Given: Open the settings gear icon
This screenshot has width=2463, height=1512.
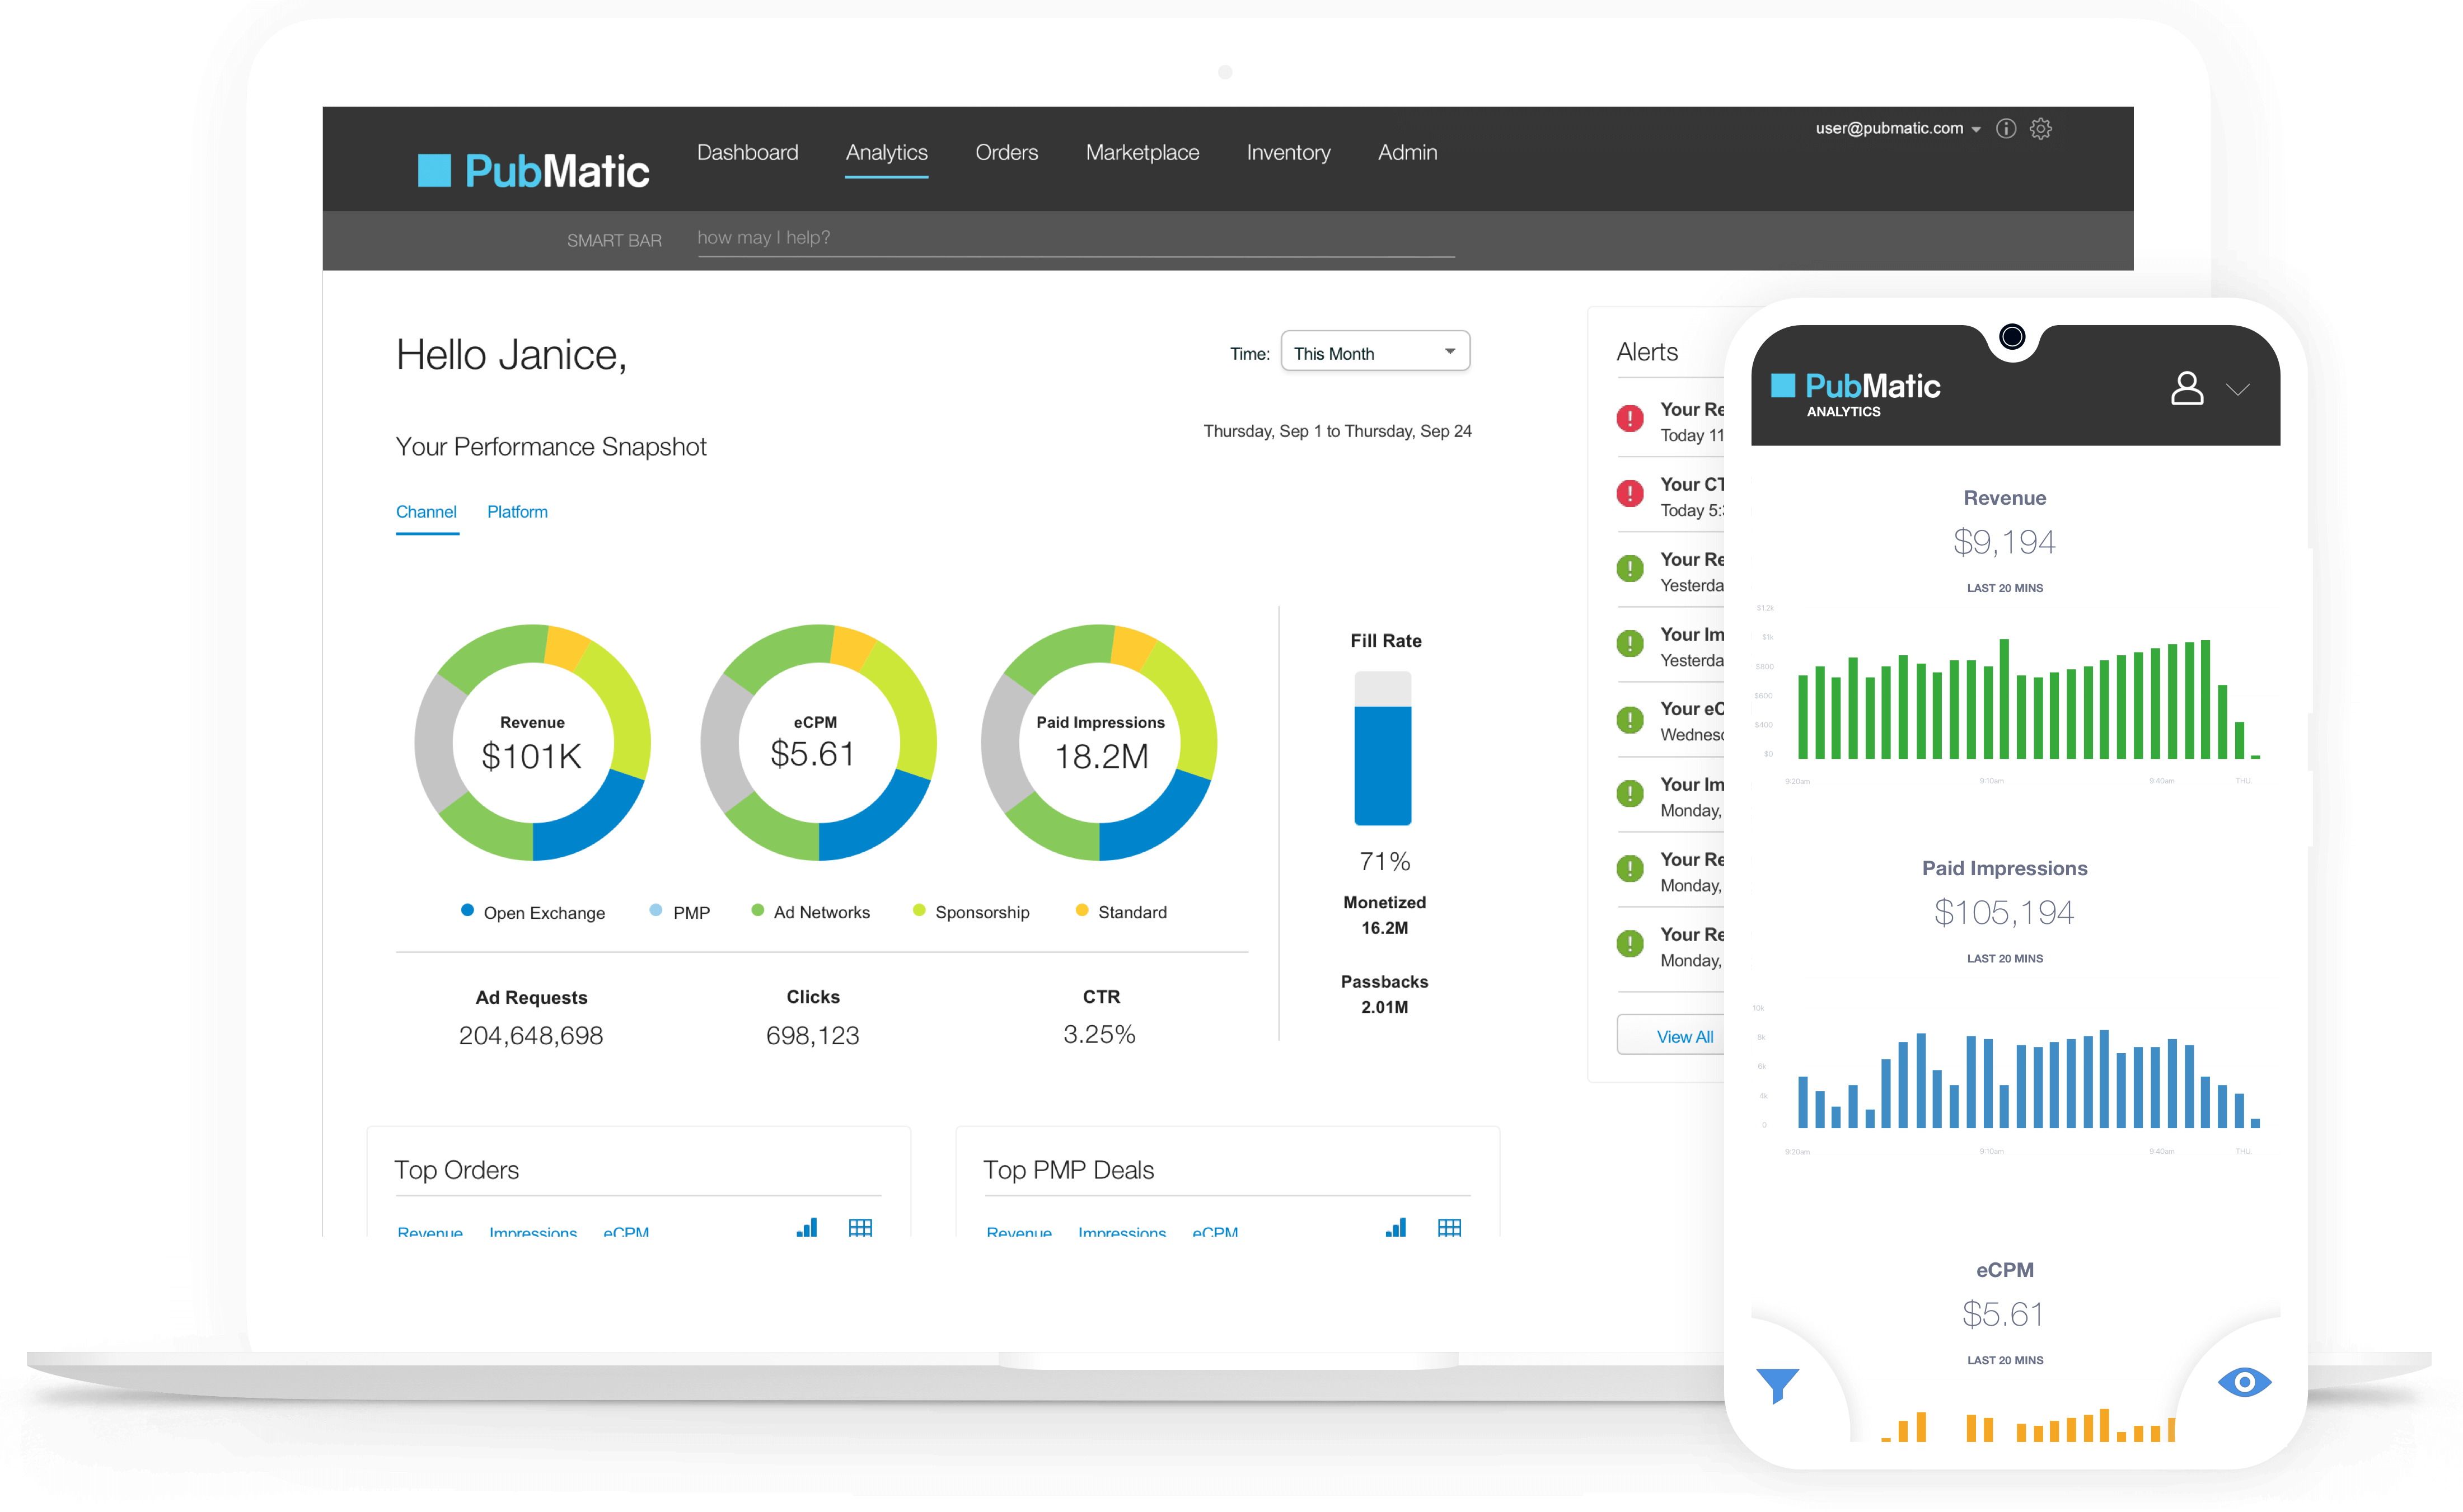Looking at the screenshot, I should point(2041,128).
